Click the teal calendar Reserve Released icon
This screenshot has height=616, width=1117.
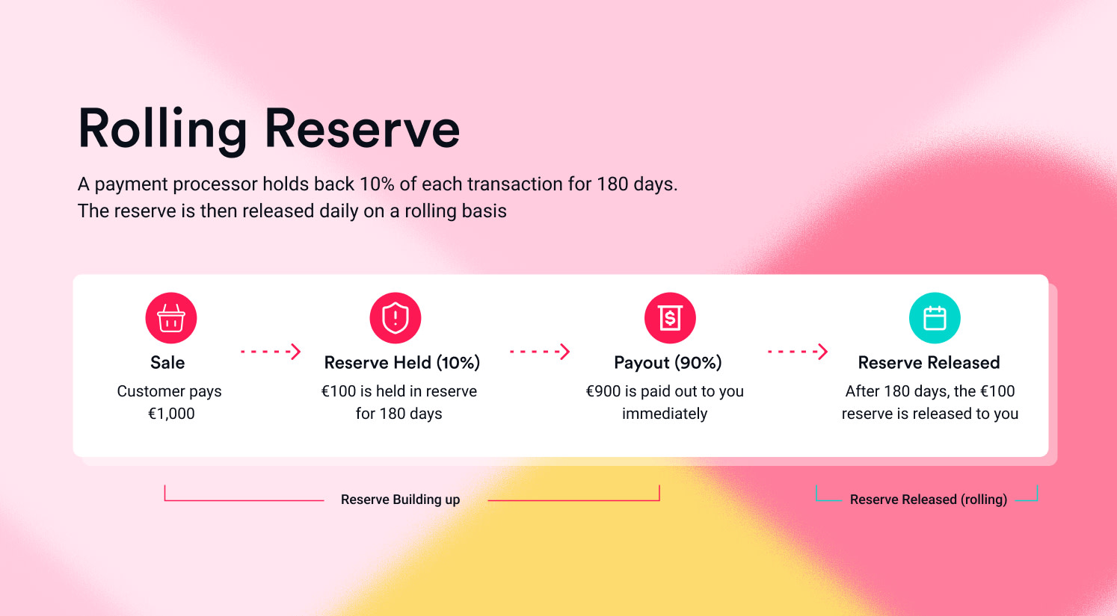(935, 318)
